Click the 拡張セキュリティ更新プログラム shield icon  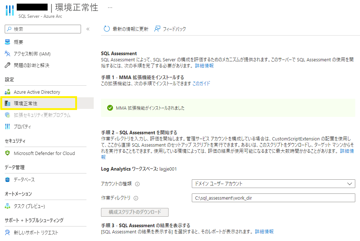8,115
